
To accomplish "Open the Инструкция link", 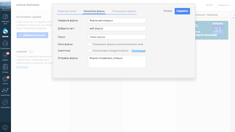I will (139, 51).
